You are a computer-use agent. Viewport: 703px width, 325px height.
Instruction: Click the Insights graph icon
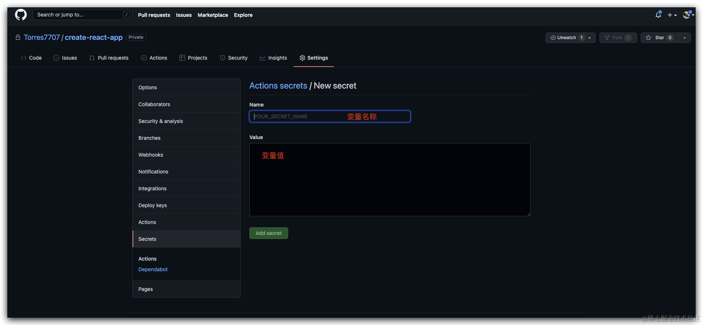coord(263,58)
